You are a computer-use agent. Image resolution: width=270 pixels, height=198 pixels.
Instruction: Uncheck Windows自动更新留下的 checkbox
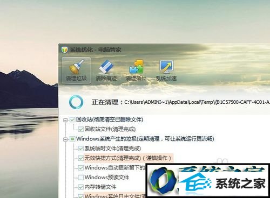(80, 168)
